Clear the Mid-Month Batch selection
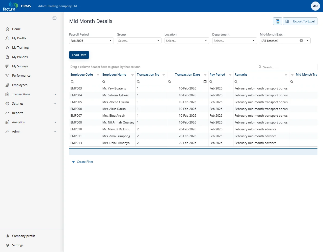The height and width of the screenshot is (252, 323). 301,41
